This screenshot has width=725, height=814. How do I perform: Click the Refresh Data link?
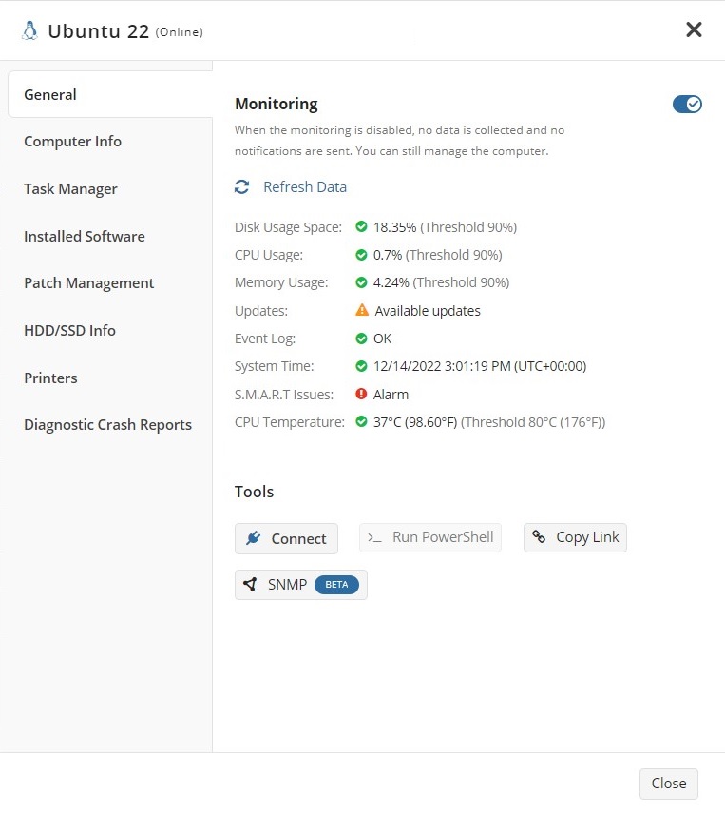click(305, 187)
